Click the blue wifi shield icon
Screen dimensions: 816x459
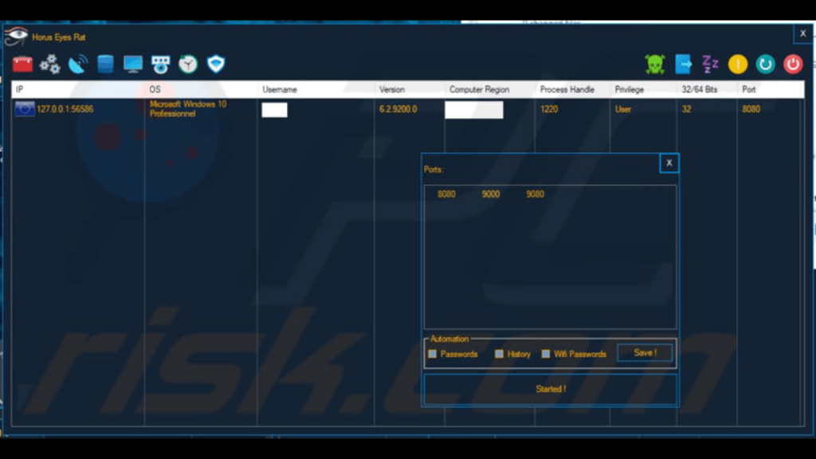point(216,64)
